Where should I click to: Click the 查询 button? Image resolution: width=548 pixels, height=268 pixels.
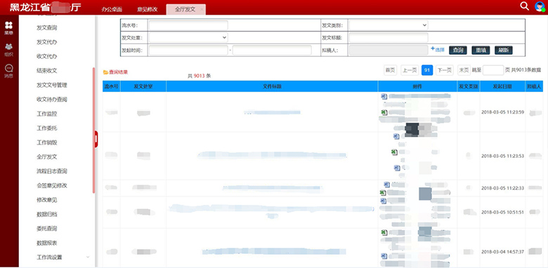point(458,51)
